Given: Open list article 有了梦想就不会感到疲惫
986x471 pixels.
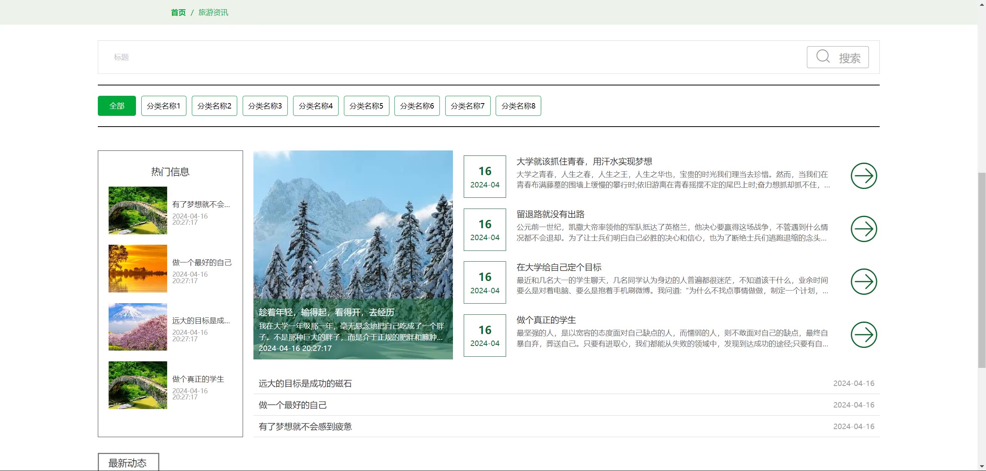Looking at the screenshot, I should click(305, 426).
